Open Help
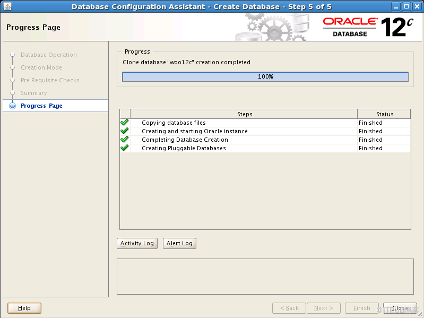Viewport: 424px width, 318px height. (24, 308)
